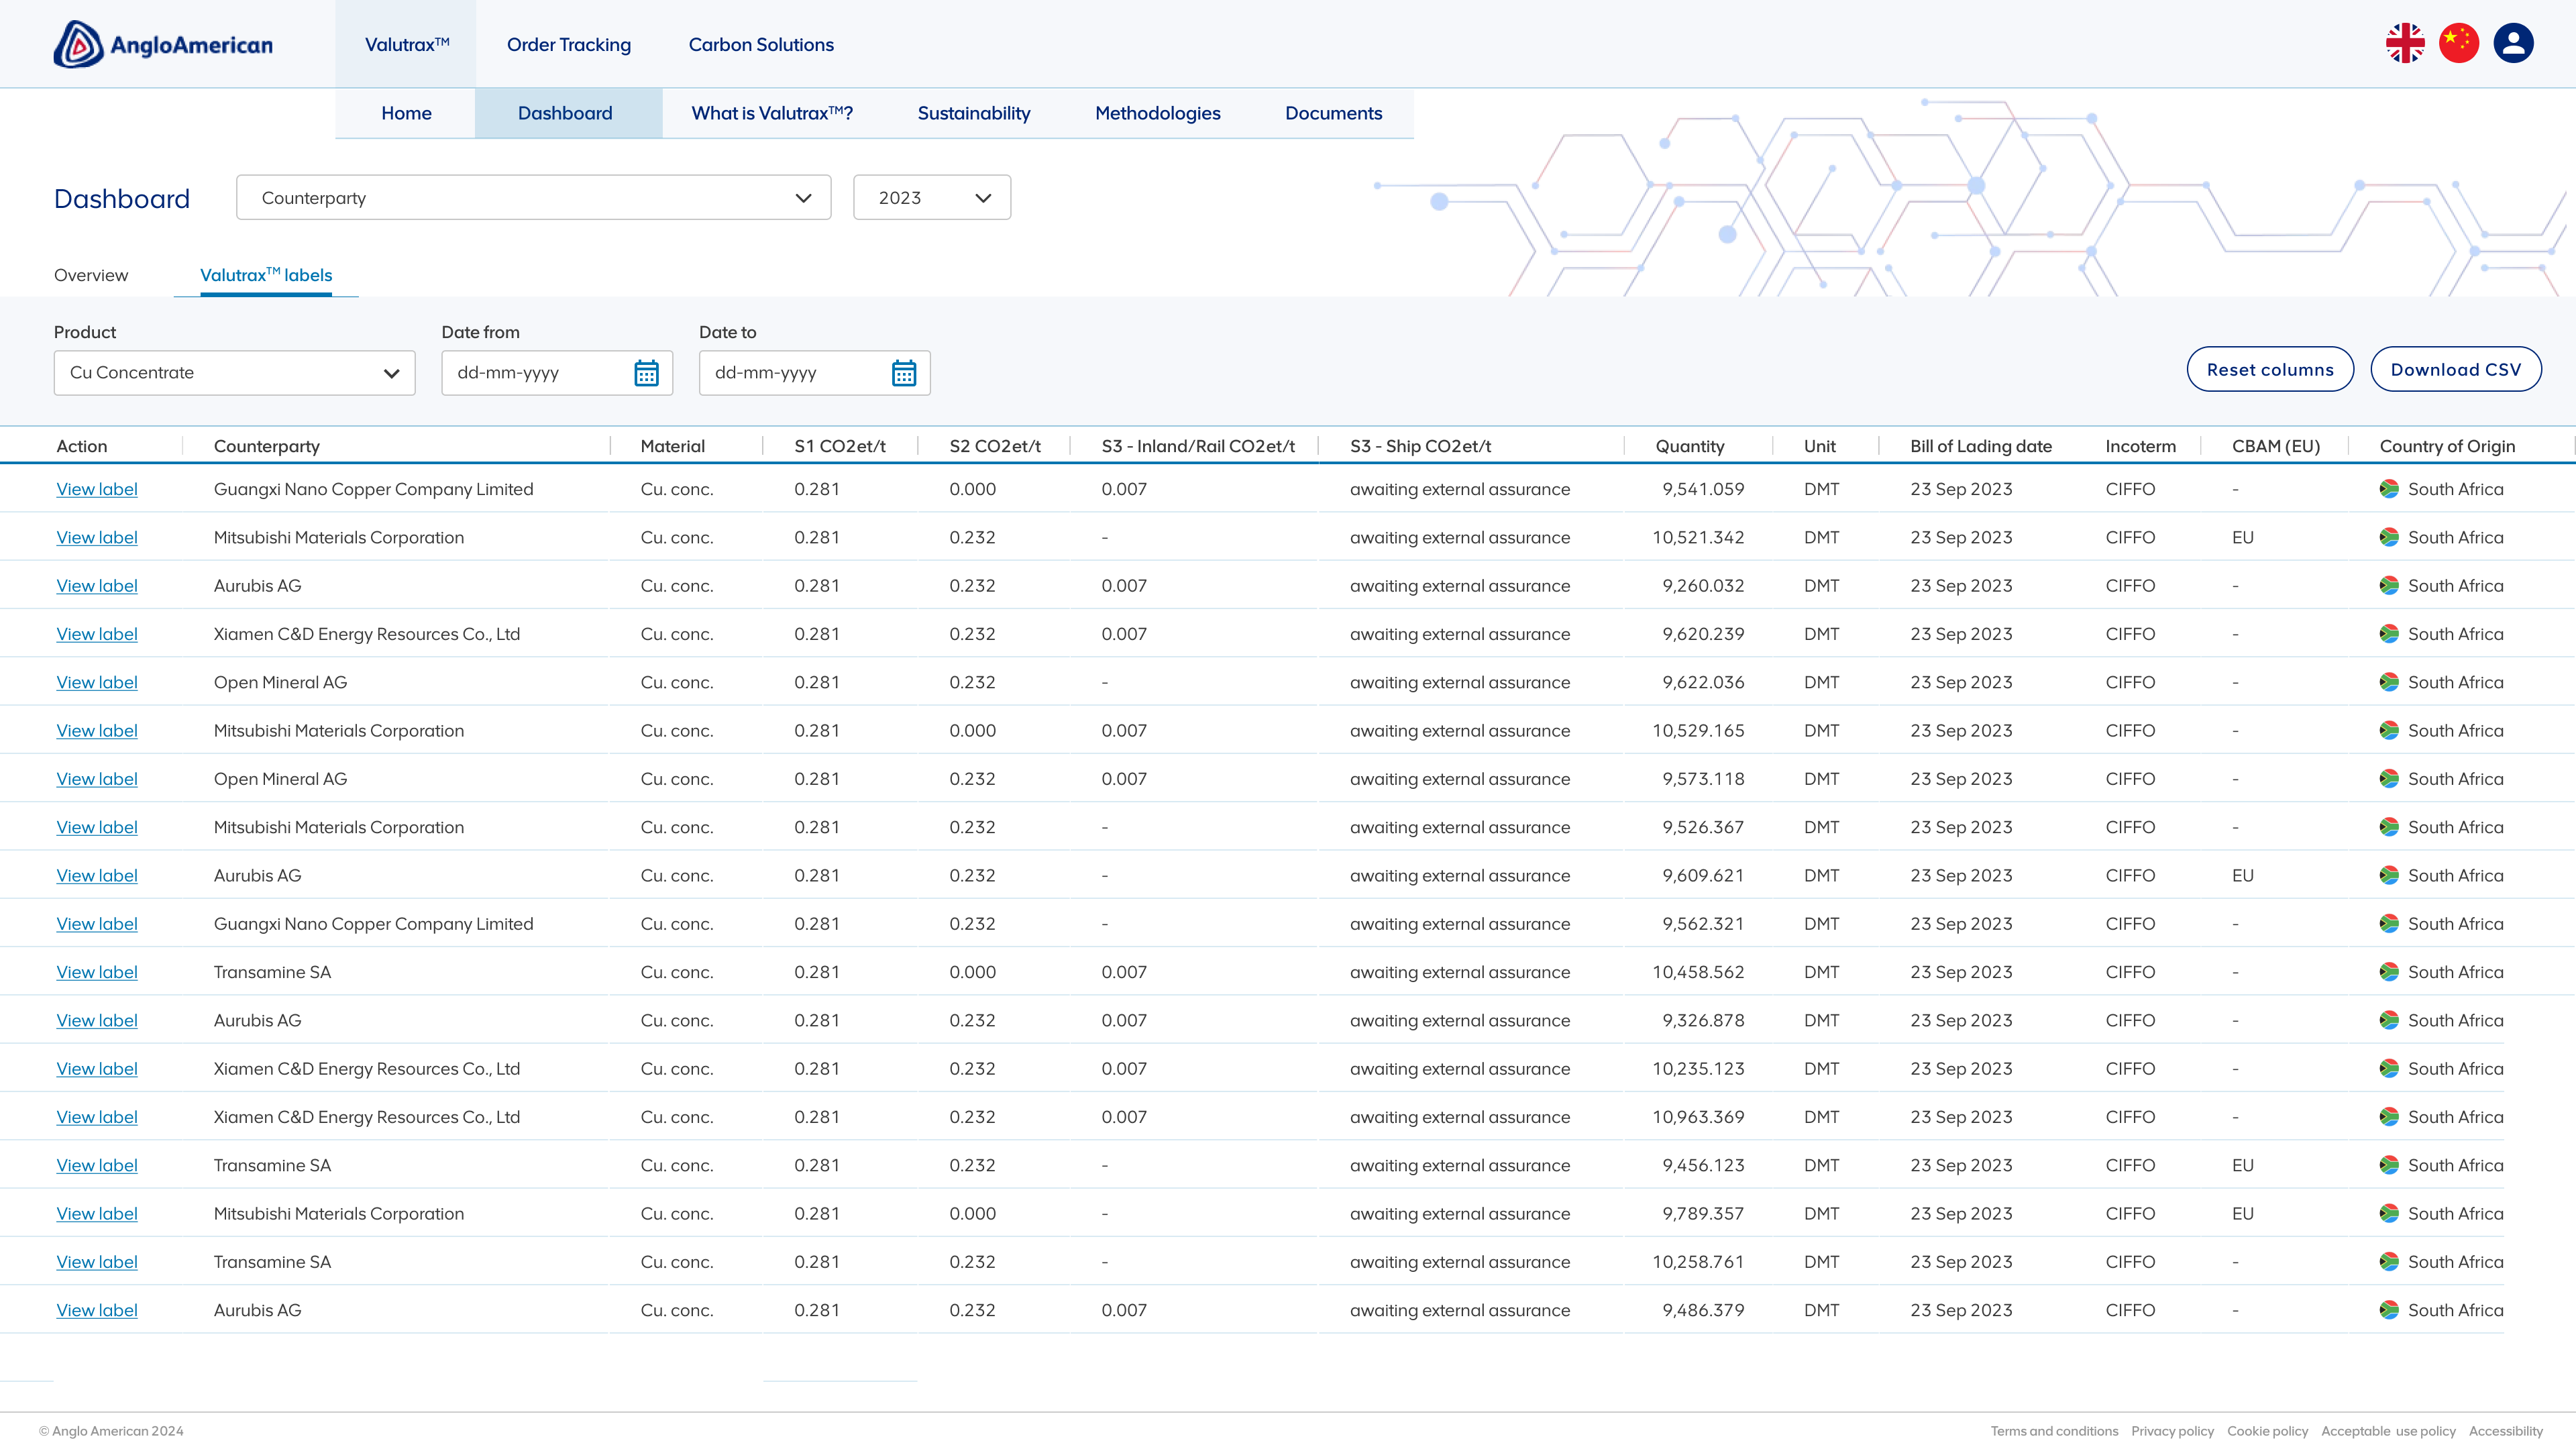Open the Valutrax top menu
Viewport: 2576px width, 1449px height.
click(x=407, y=44)
